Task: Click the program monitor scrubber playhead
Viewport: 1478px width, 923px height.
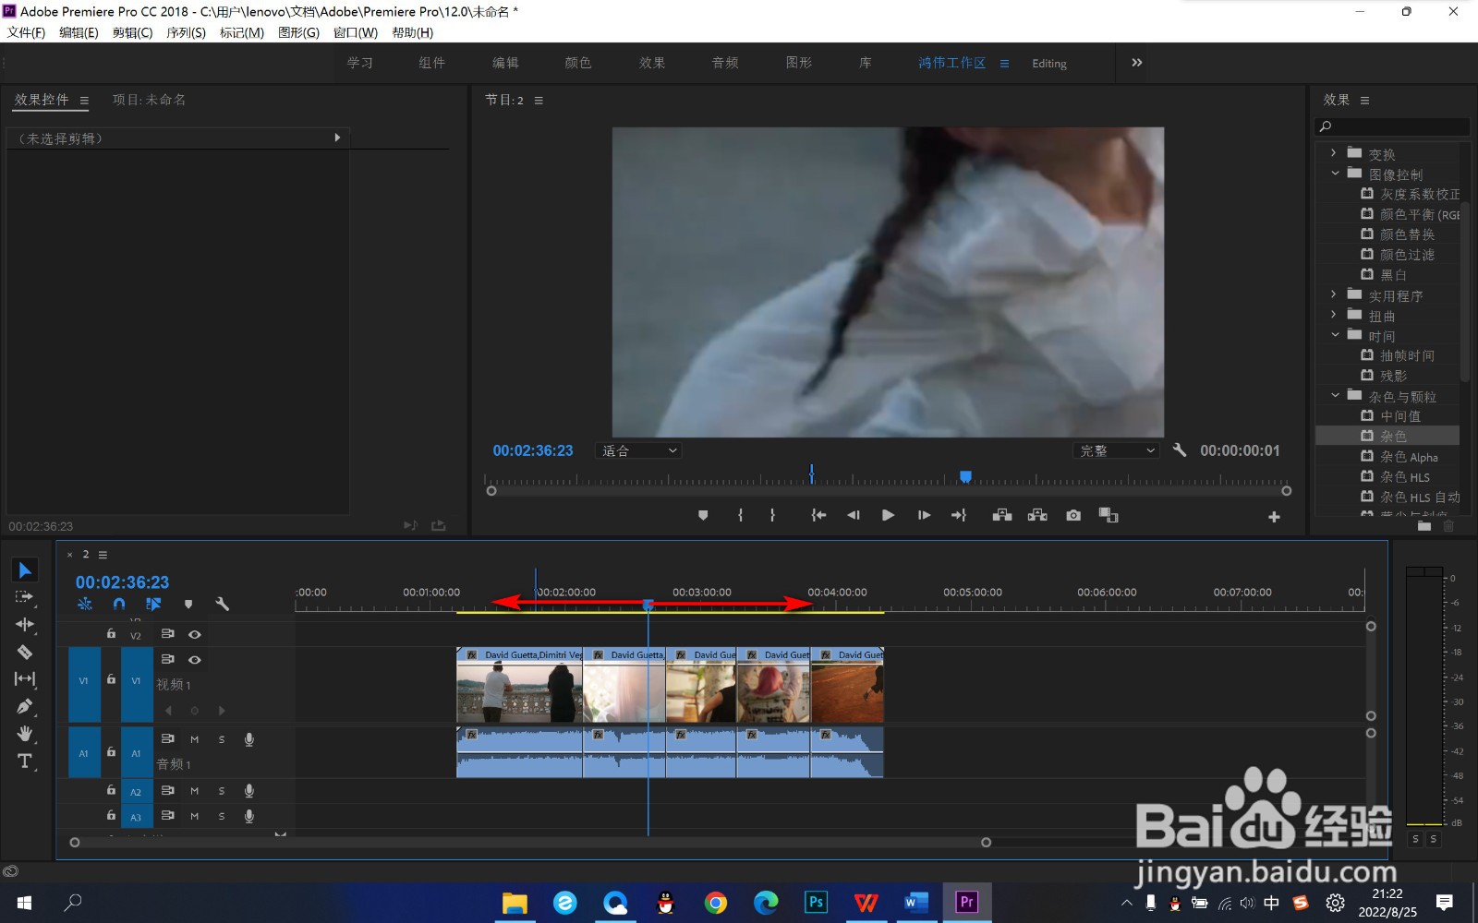Action: 965,476
